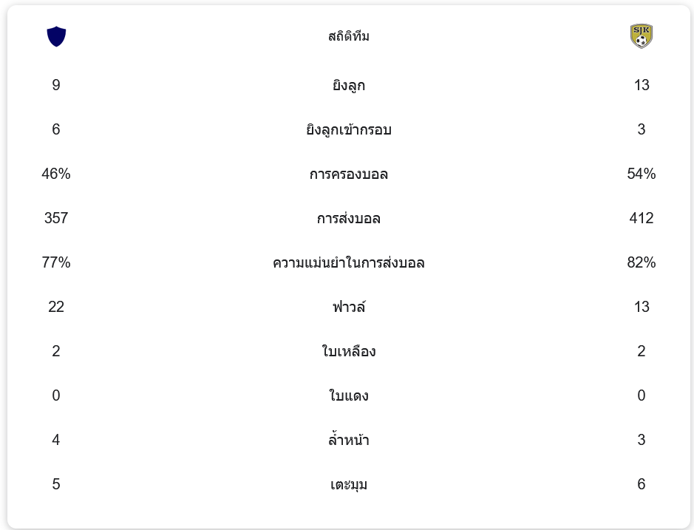Viewport: 694px width, 530px height.
Task: Click the สถิติทีม header title
Action: click(x=349, y=36)
